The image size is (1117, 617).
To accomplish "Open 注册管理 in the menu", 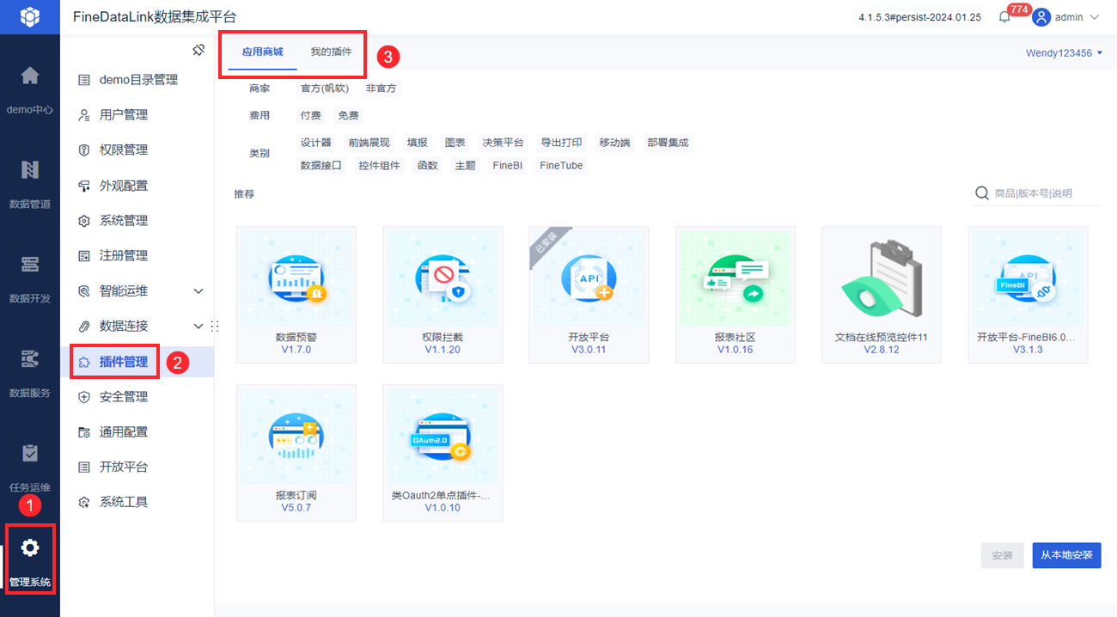I will tap(124, 255).
